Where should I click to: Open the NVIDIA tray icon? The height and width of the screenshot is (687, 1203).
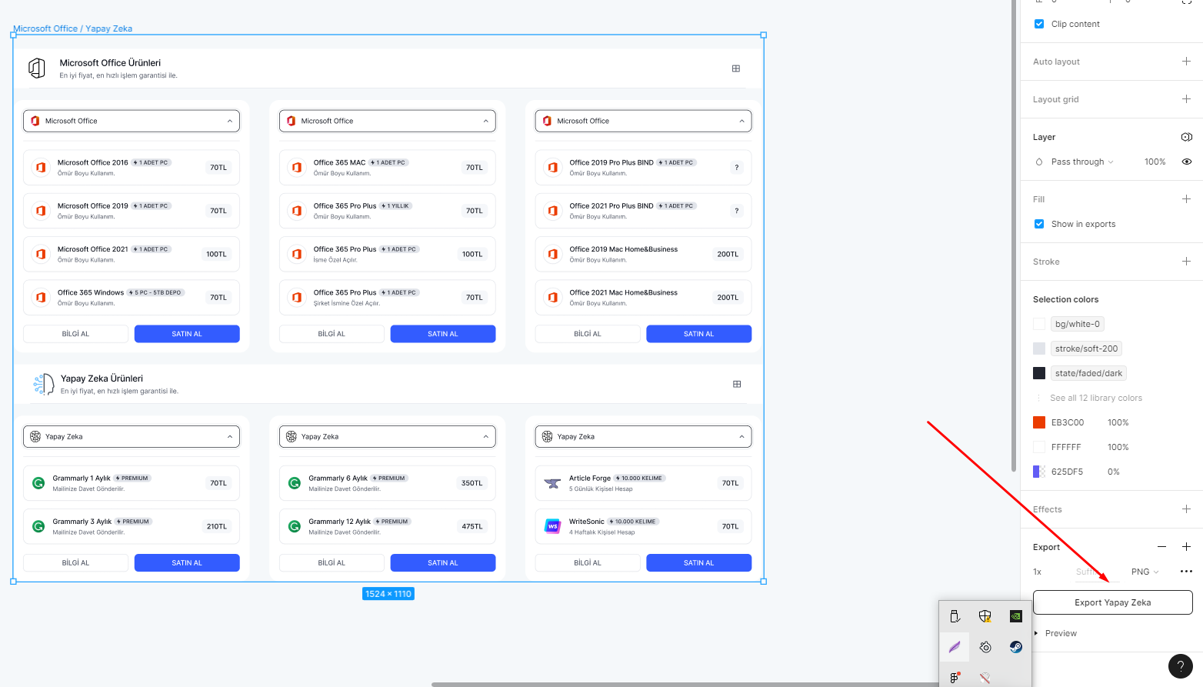1016,616
